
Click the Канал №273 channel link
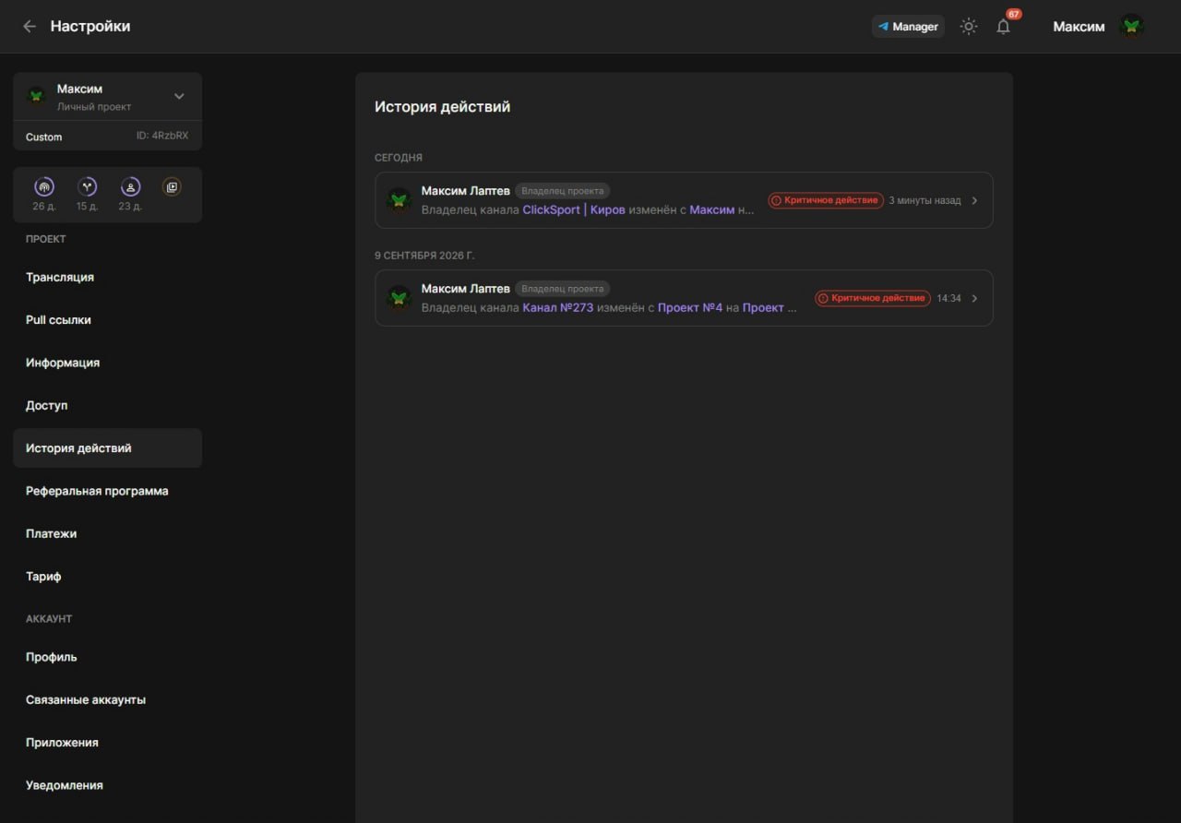coord(558,307)
